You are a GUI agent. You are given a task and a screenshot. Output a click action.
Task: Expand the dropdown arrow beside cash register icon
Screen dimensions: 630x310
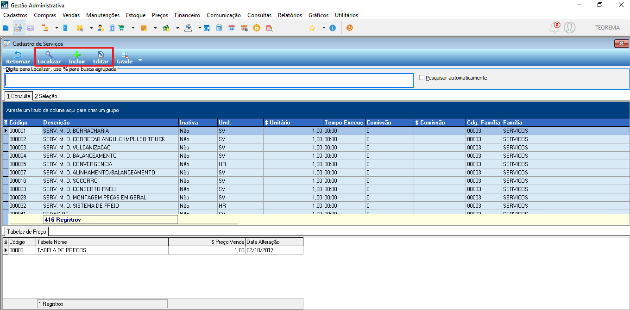[x=200, y=28]
